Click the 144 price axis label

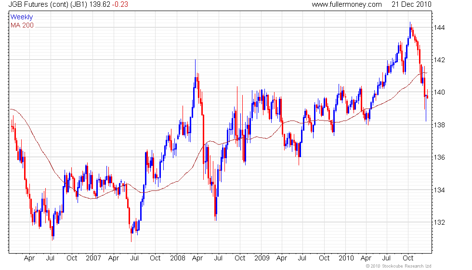[439, 27]
